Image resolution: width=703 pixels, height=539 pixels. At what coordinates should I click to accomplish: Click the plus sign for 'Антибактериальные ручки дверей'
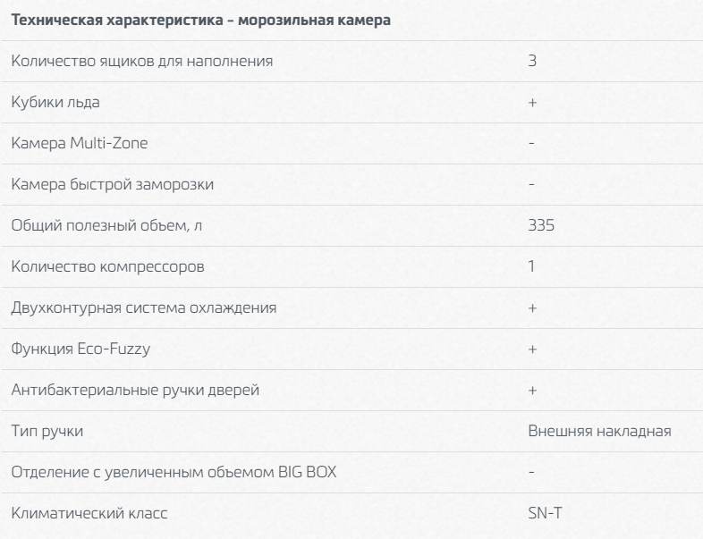pyautogui.click(x=532, y=391)
